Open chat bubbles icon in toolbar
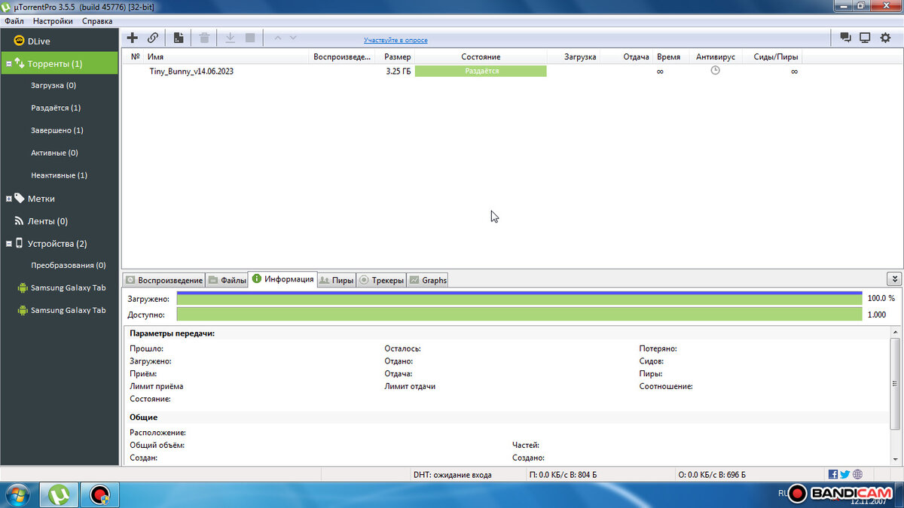Image resolution: width=904 pixels, height=508 pixels. point(845,38)
